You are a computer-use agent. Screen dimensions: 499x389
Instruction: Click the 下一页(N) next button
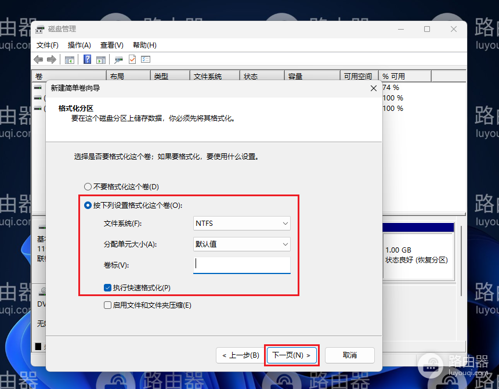pyautogui.click(x=291, y=355)
